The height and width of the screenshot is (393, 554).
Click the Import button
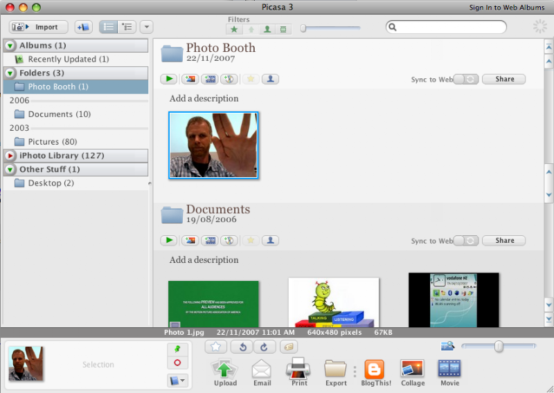(39, 27)
